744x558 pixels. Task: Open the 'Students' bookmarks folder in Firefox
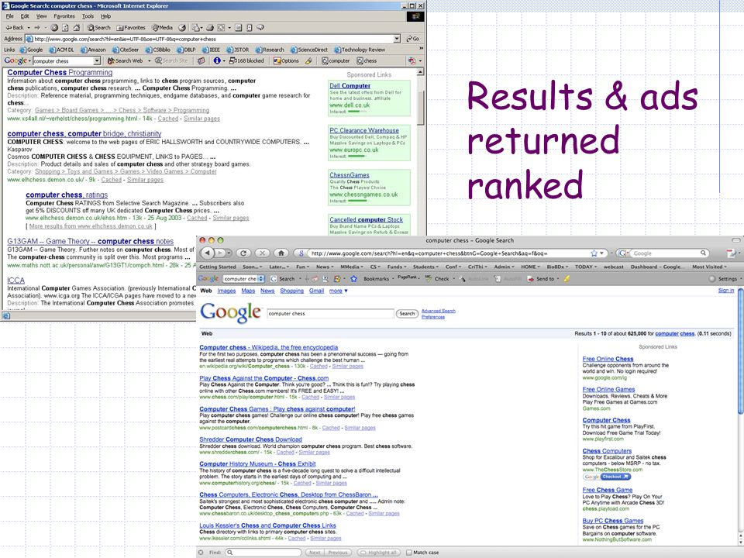coord(425,267)
